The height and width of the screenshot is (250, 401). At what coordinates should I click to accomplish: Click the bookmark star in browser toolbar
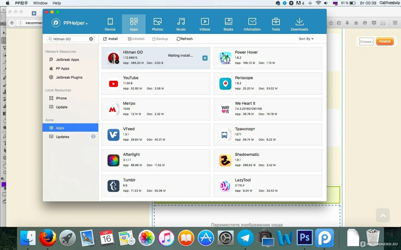(331, 23)
